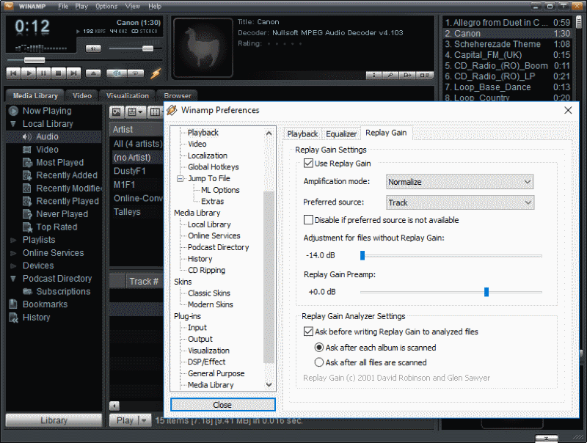Collapse the Podcast Directory sidebar section
This screenshot has width=587, height=443.
coord(13,279)
